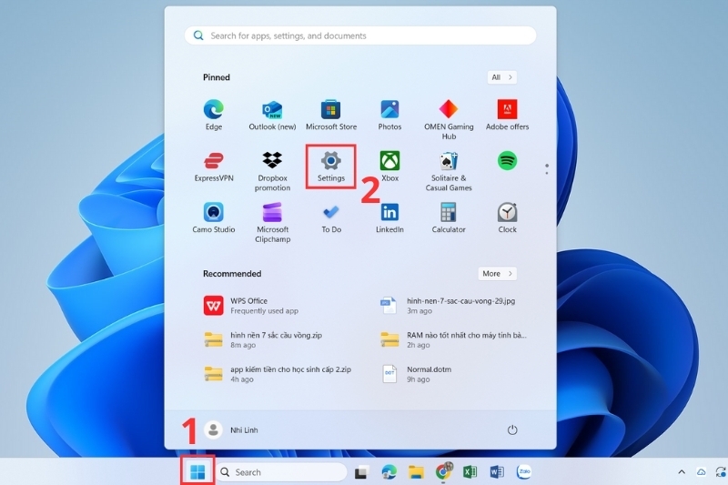Open Adobe offers tile

(507, 115)
